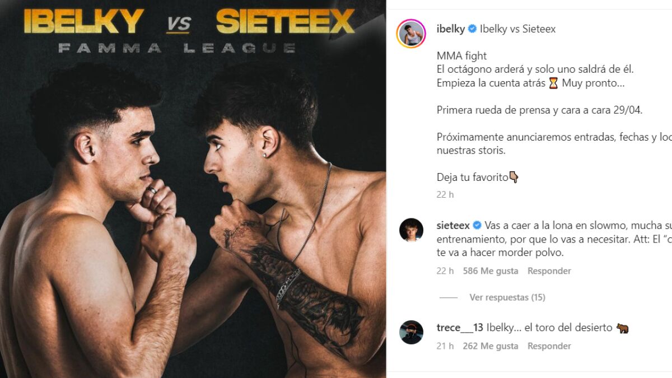View the 262 Me gusta likes list
Viewport: 672px width, 378px height.
coord(491,346)
